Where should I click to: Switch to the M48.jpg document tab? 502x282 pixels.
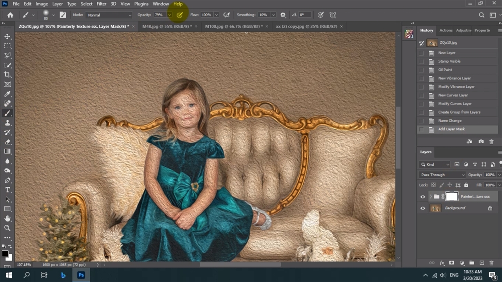coord(167,26)
